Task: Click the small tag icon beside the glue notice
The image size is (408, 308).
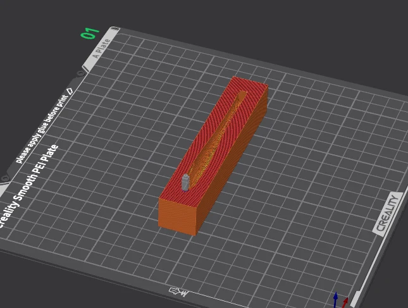Action: tap(70, 91)
